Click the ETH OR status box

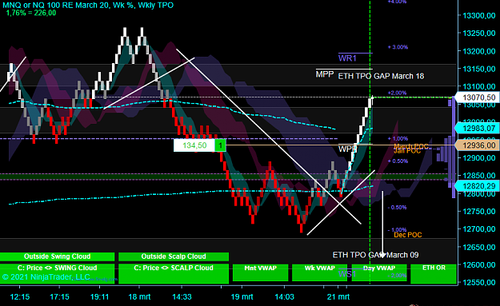point(434,273)
